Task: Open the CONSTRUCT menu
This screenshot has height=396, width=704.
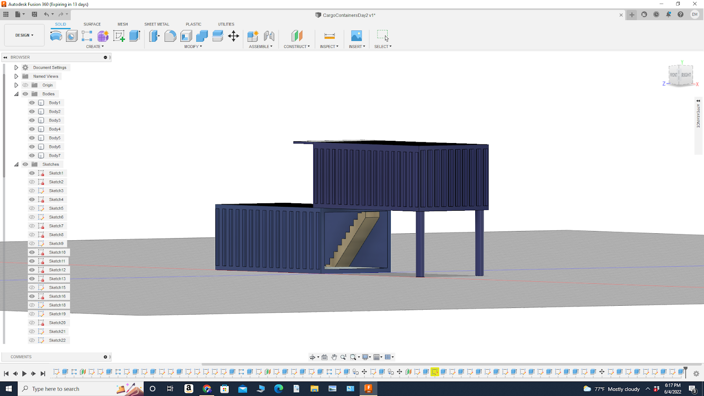Action: coord(297,47)
